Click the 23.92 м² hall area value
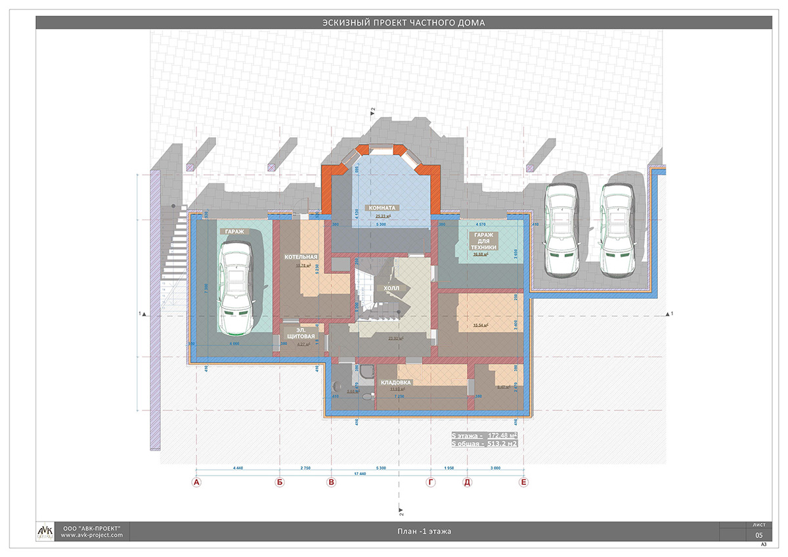Image resolution: width=788 pixels, height=557 pixels. click(x=395, y=338)
